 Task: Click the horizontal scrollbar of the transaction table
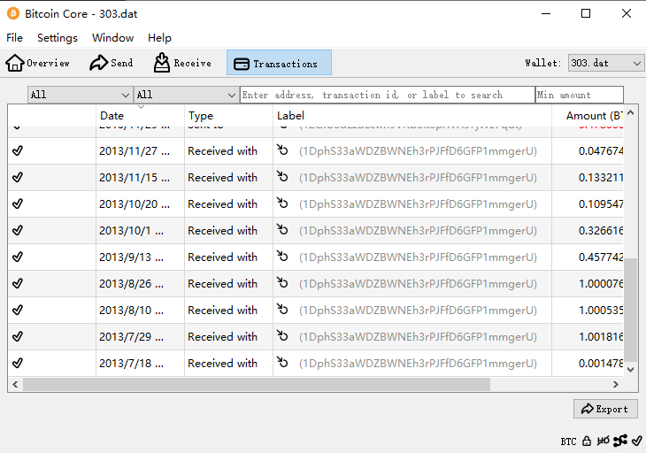pyautogui.click(x=256, y=385)
